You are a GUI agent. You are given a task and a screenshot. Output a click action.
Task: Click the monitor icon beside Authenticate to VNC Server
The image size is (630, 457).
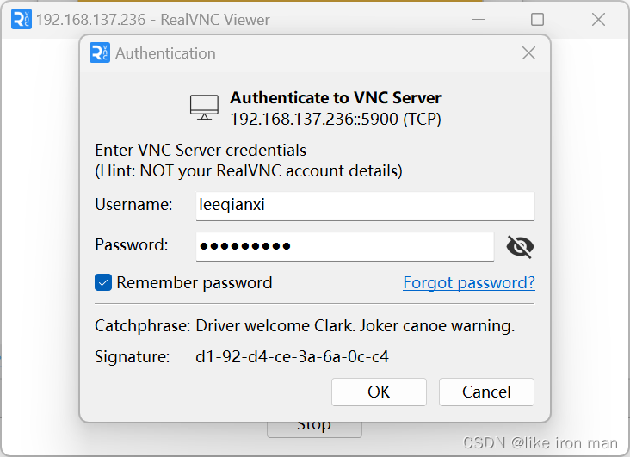click(x=205, y=108)
